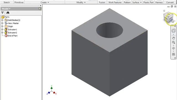Viewport: 177px width, 100px height.
Task: Select the right front face of the cube
Action: point(129,64)
